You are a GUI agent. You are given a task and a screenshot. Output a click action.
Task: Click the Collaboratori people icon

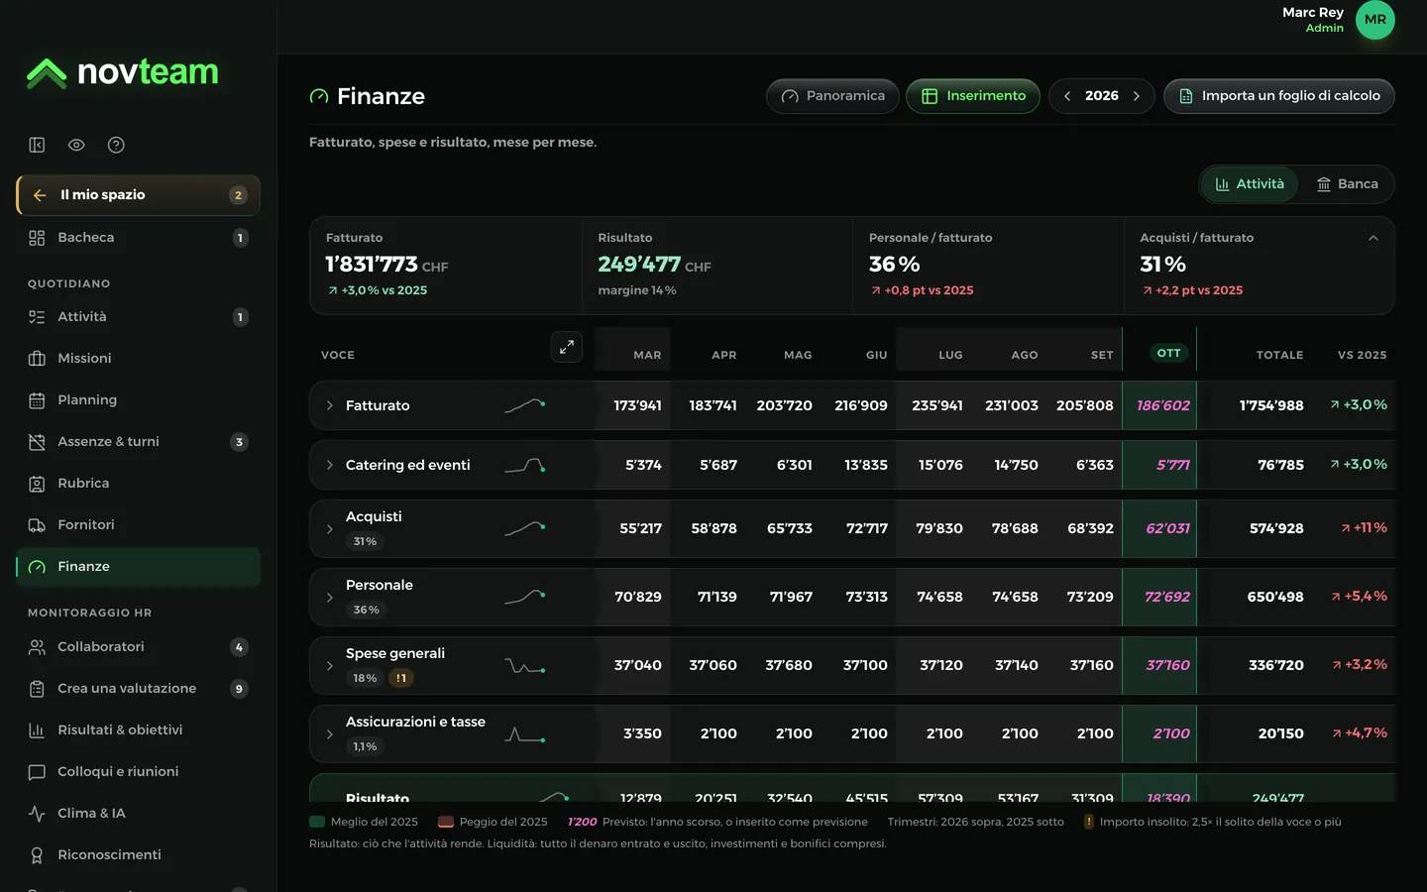[37, 647]
